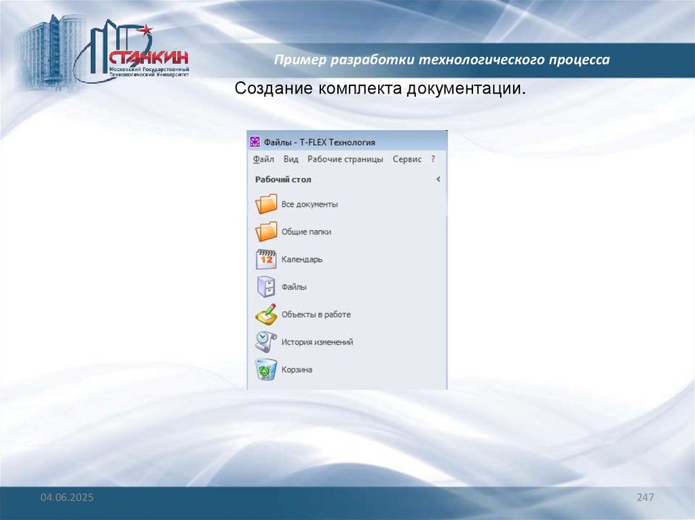Select the Календарь label

pos(302,259)
